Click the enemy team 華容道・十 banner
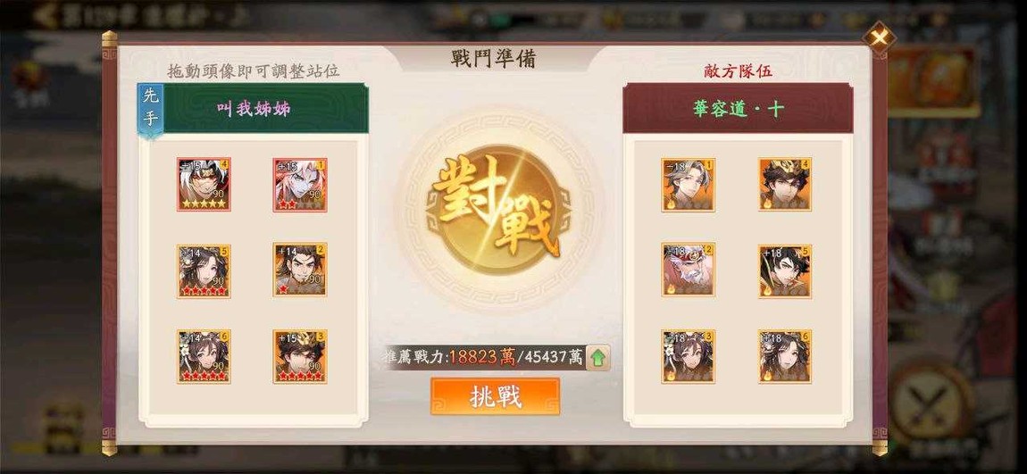The height and width of the screenshot is (474, 1027). [738, 109]
